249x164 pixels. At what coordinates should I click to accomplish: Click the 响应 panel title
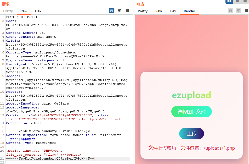140,4
